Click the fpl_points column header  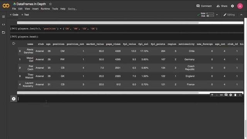(158, 44)
